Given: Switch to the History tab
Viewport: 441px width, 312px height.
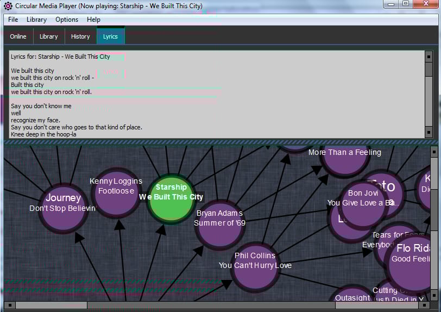Looking at the screenshot, I should 80,36.
